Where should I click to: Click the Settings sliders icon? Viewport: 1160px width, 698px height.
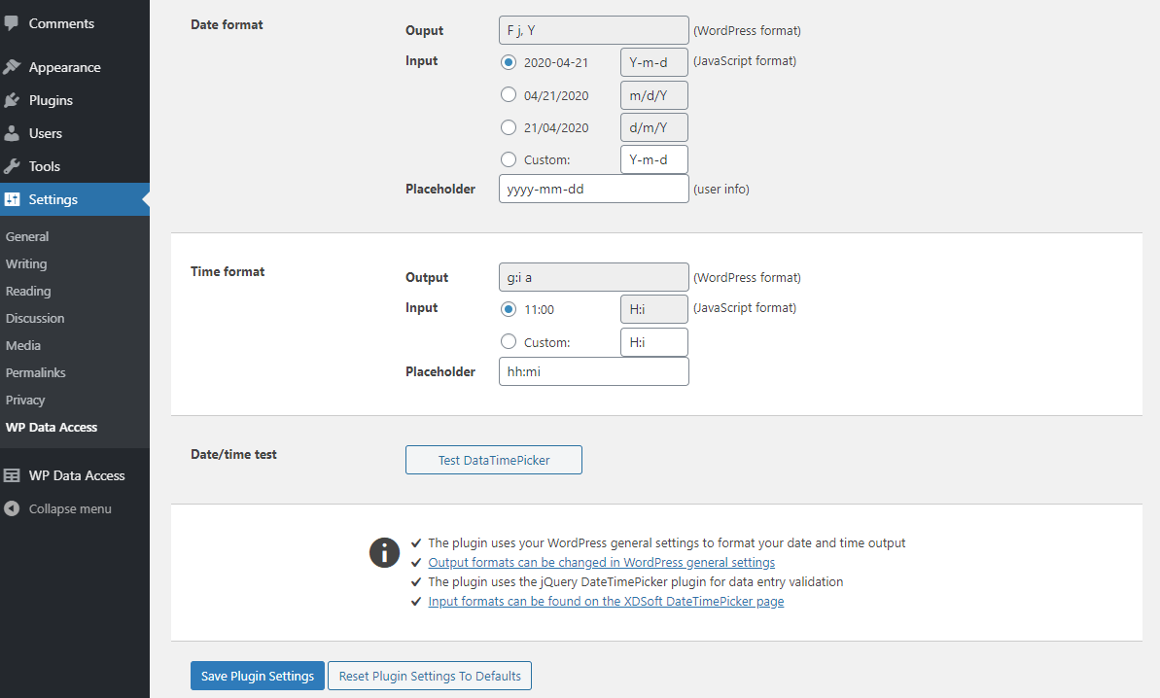pos(12,199)
